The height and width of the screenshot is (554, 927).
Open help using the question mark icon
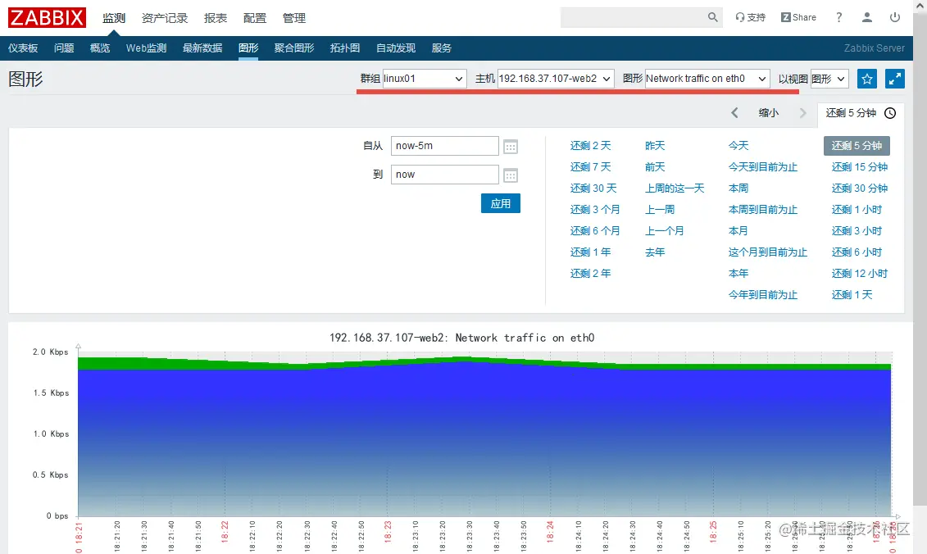pyautogui.click(x=838, y=16)
